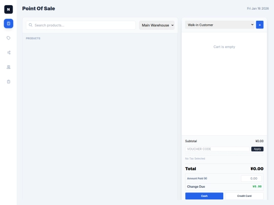The image size is (274, 205).
Task: Pay with Credit Card button
Action: pyautogui.click(x=244, y=196)
